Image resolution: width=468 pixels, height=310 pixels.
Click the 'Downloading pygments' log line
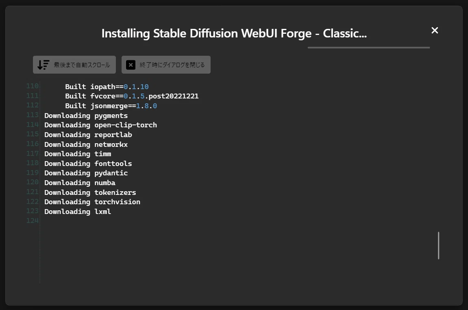click(x=86, y=116)
